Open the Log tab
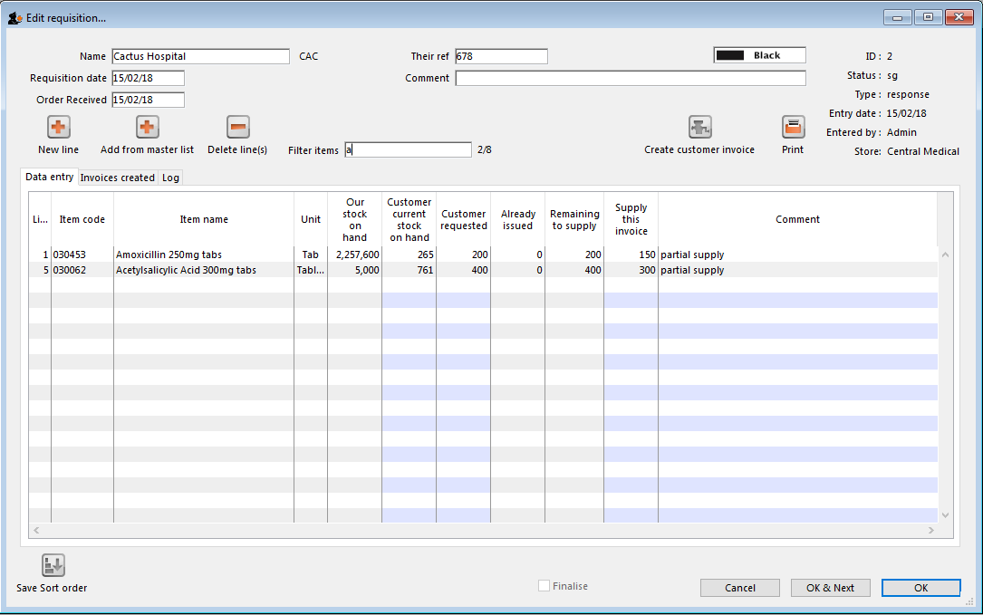This screenshot has height=615, width=983. [170, 178]
